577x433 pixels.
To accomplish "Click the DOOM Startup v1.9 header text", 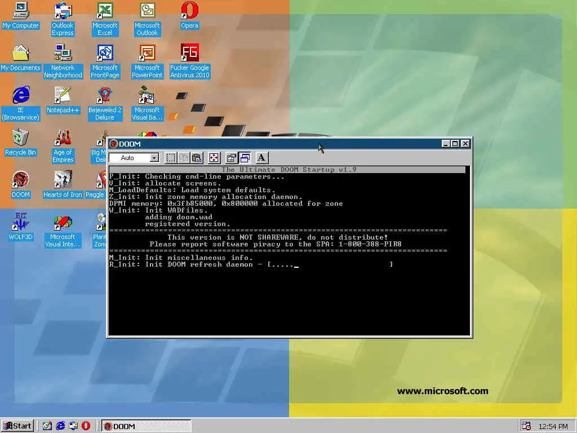I will click(x=288, y=170).
